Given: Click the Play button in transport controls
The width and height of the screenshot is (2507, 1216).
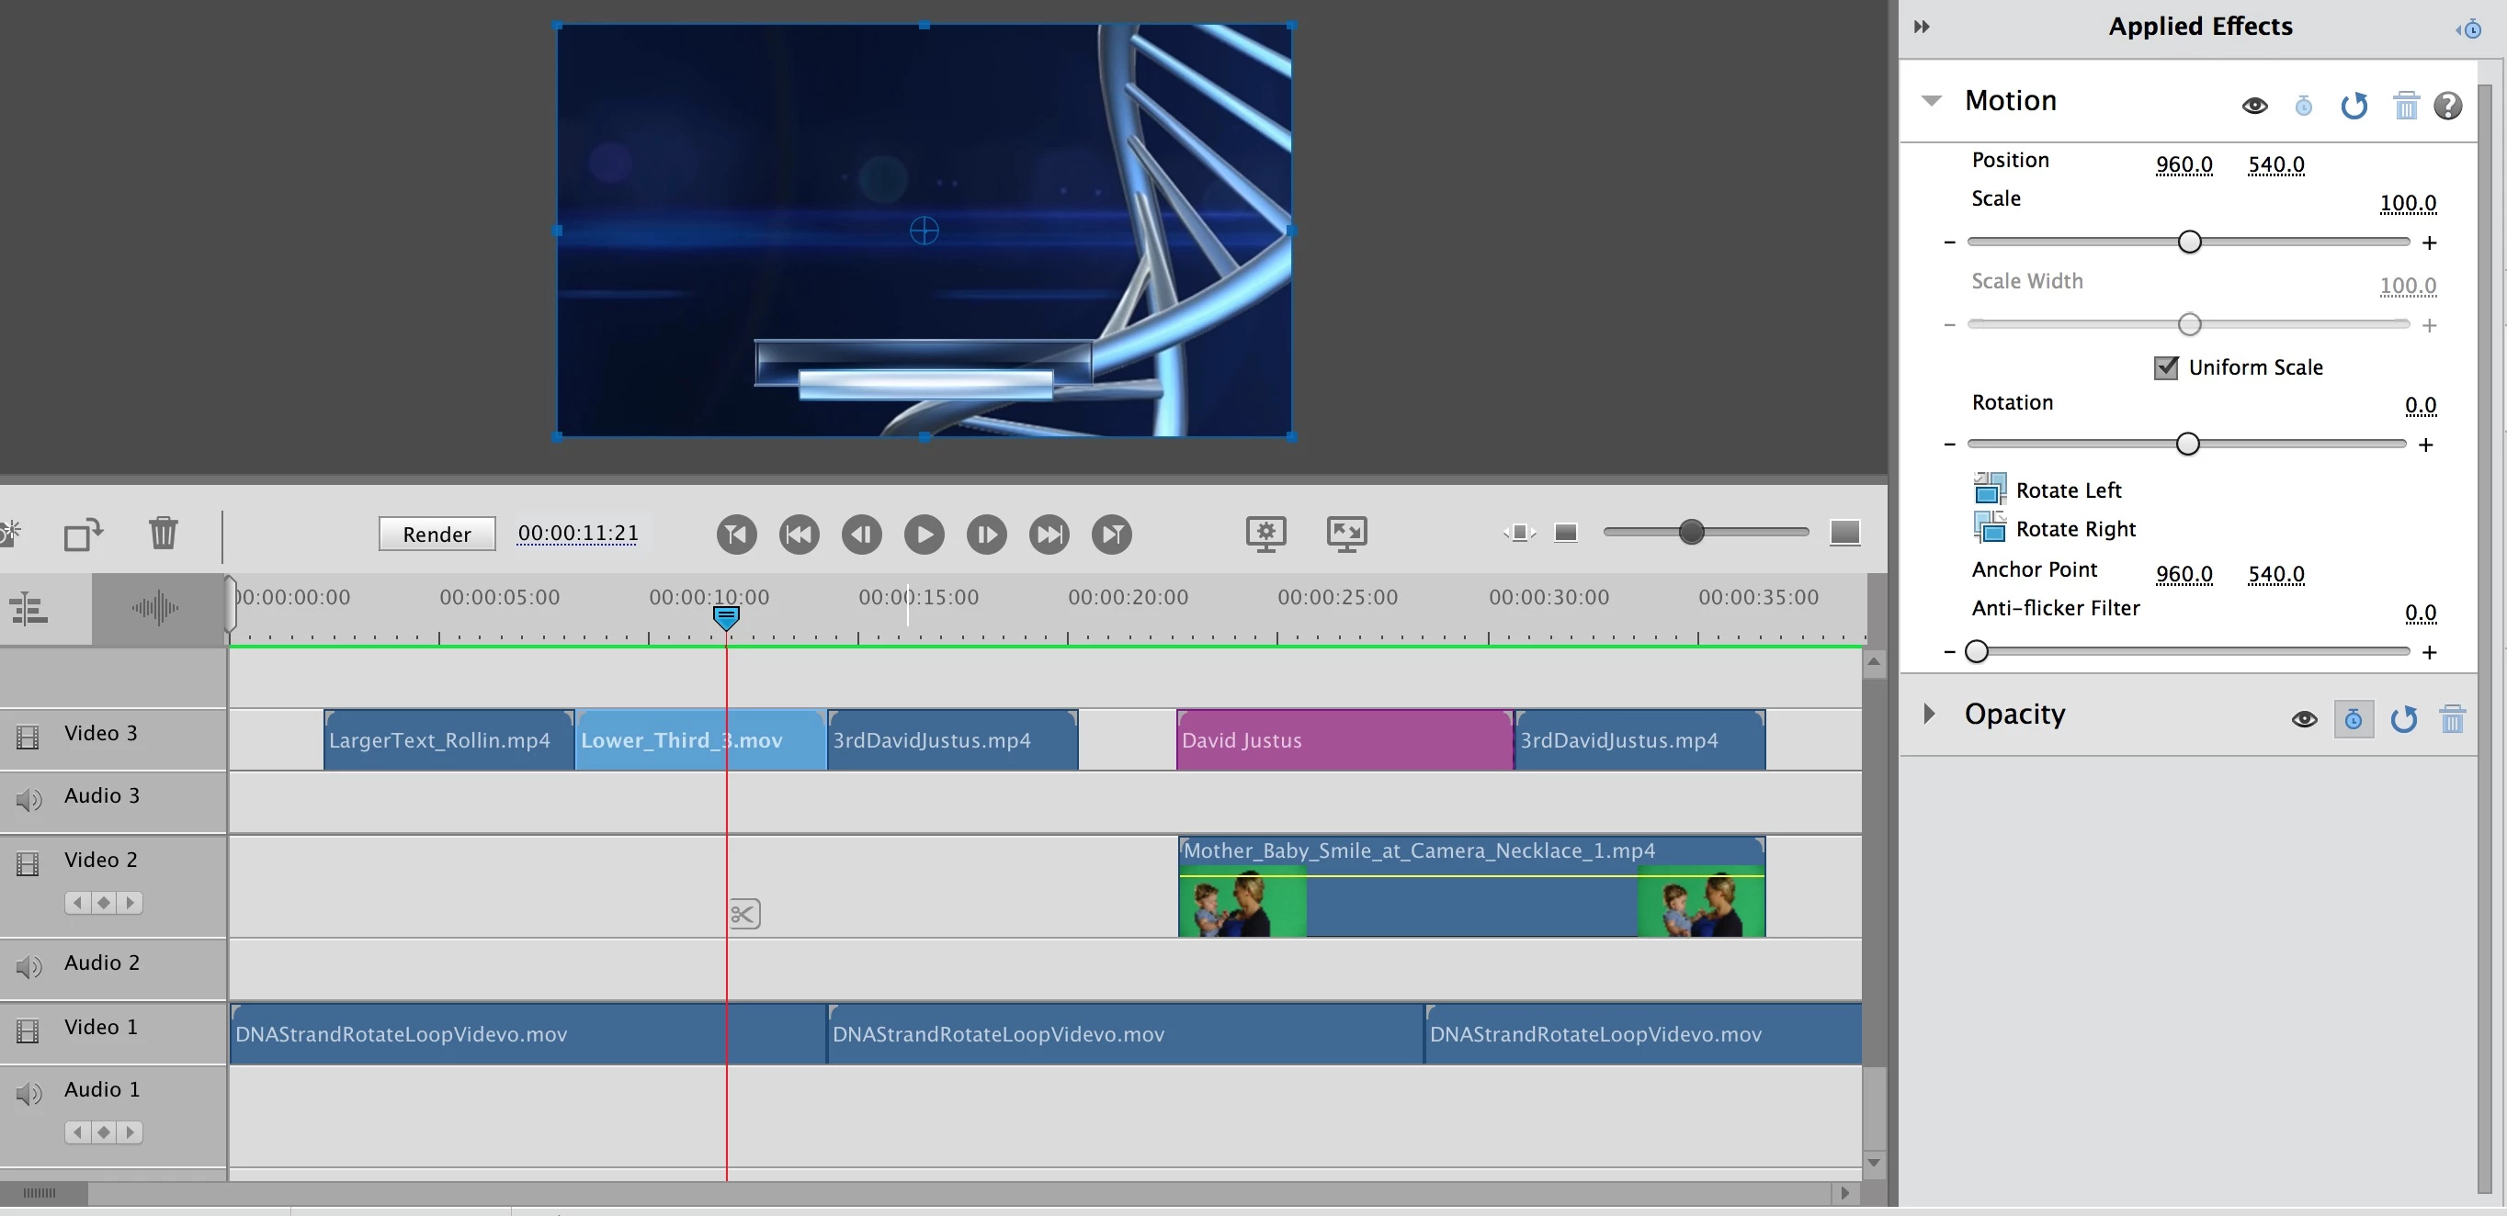Looking at the screenshot, I should point(924,535).
